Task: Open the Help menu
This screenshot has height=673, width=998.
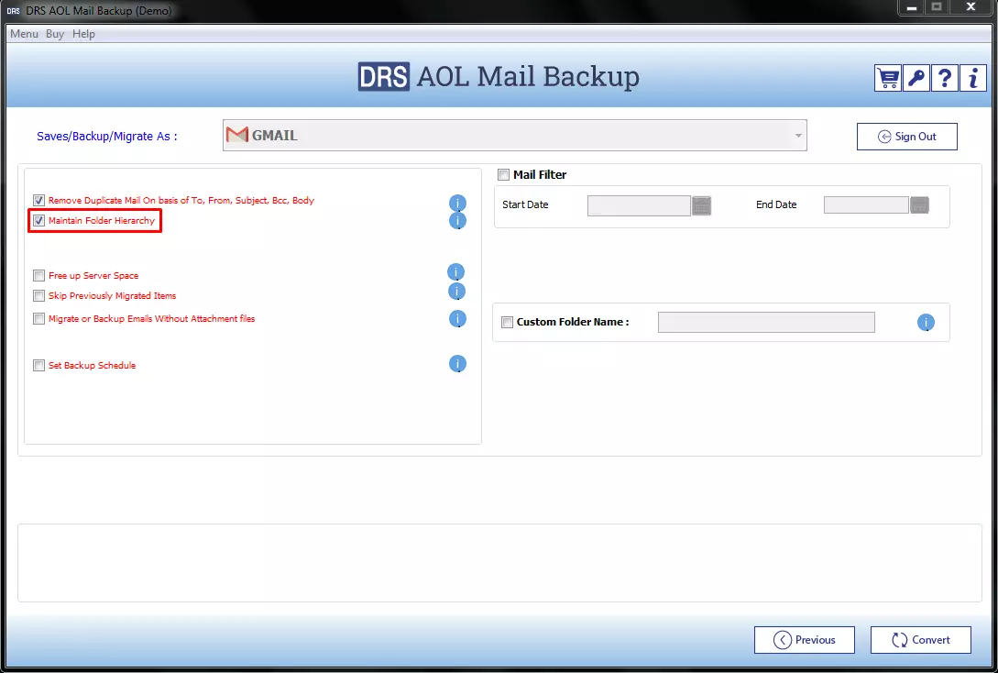Action: click(x=83, y=34)
